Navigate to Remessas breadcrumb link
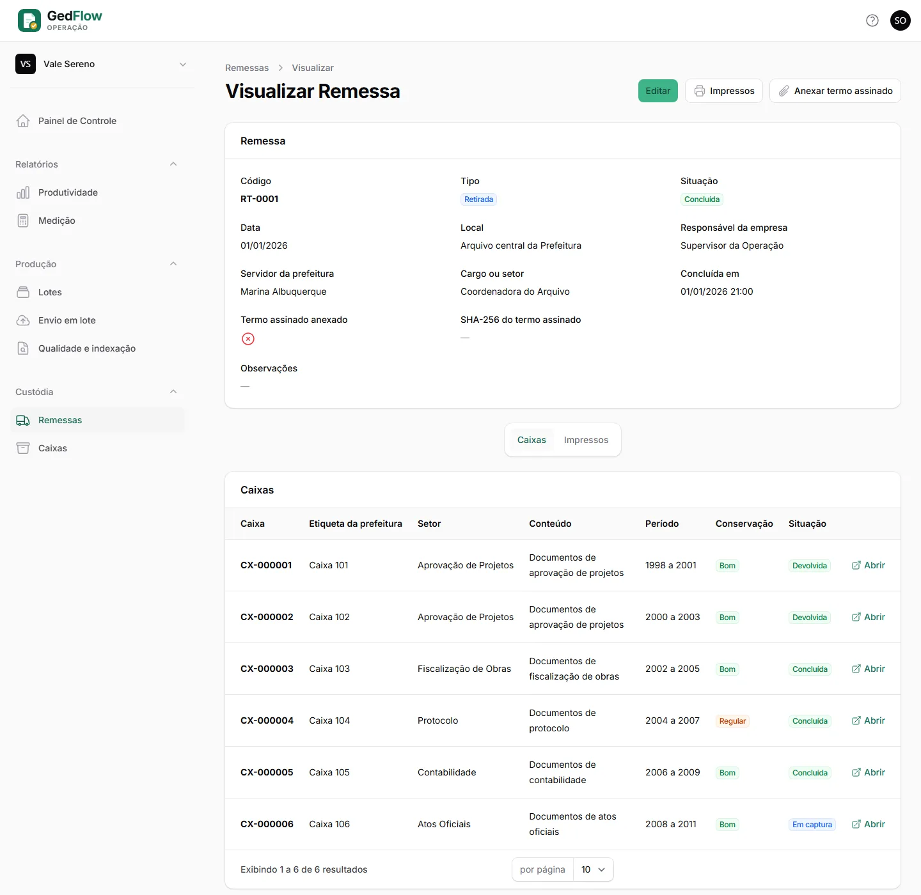This screenshot has height=895, width=921. coord(247,68)
